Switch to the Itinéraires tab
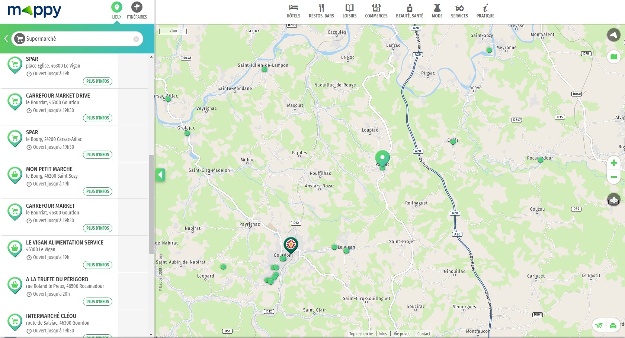This screenshot has height=338, width=625. pyautogui.click(x=137, y=10)
